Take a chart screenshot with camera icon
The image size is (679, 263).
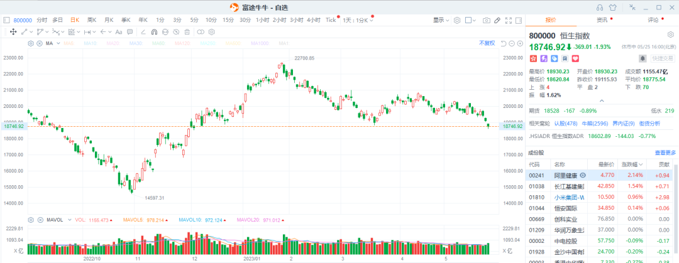pyautogui.click(x=487, y=20)
